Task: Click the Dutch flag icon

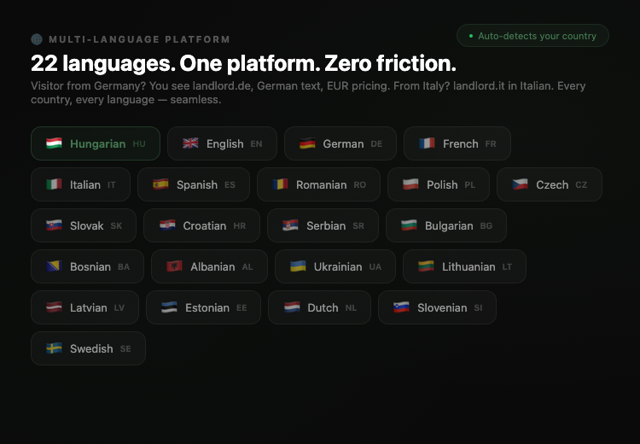Action: pyautogui.click(x=292, y=307)
